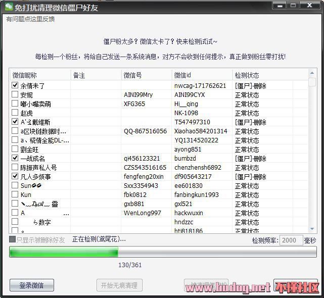Sort by the 微信id column header
The width and height of the screenshot is (324, 298).
pos(202,75)
